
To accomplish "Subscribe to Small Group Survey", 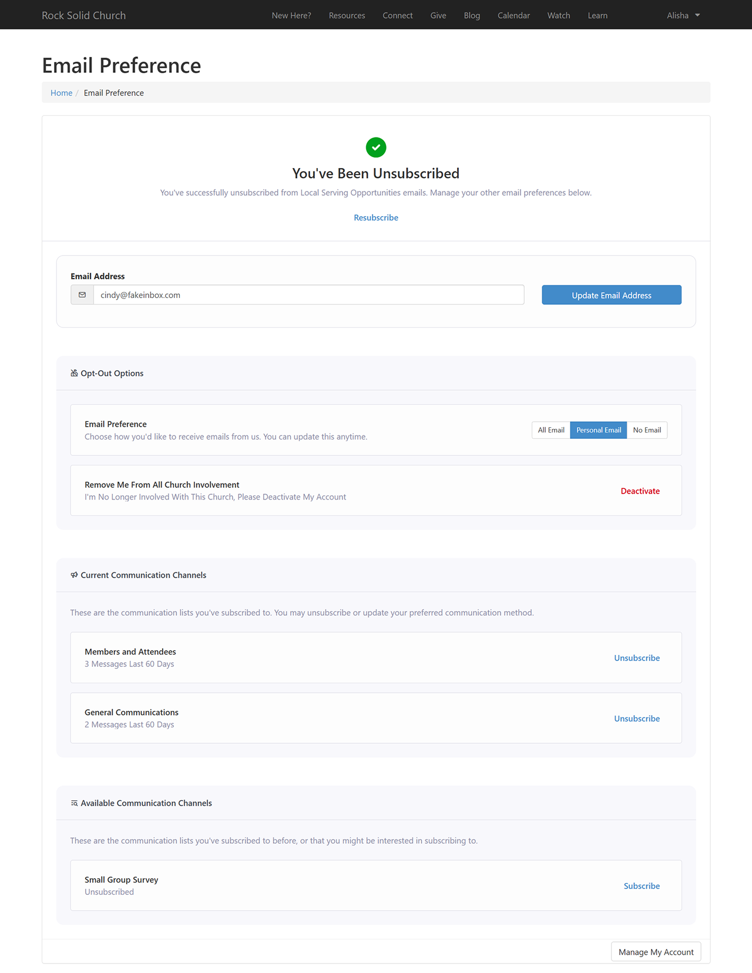I will coord(642,886).
